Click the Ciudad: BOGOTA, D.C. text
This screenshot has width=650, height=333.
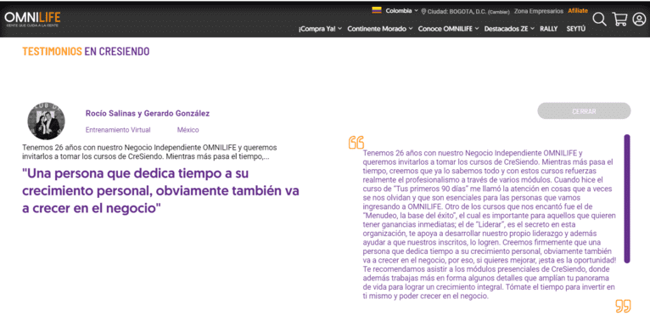tap(457, 12)
